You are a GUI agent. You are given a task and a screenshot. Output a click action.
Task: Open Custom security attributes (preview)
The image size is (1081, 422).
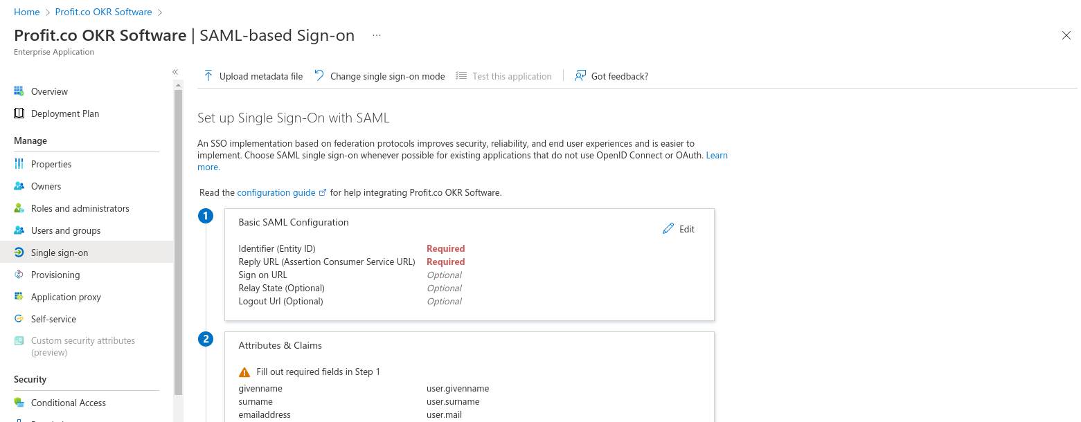(87, 347)
